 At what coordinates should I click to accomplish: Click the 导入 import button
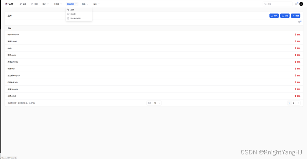point(274,16)
